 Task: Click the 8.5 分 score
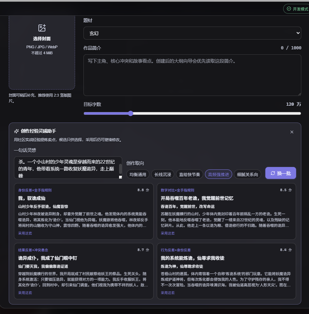click(286, 190)
